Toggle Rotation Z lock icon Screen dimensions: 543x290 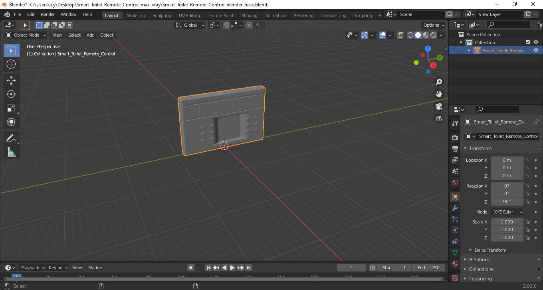[527, 202]
